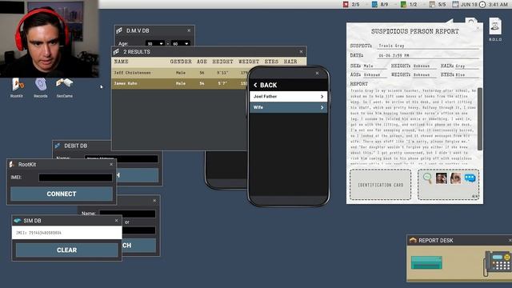
Task: Close the D.M.V DB window
Action: [x=189, y=30]
